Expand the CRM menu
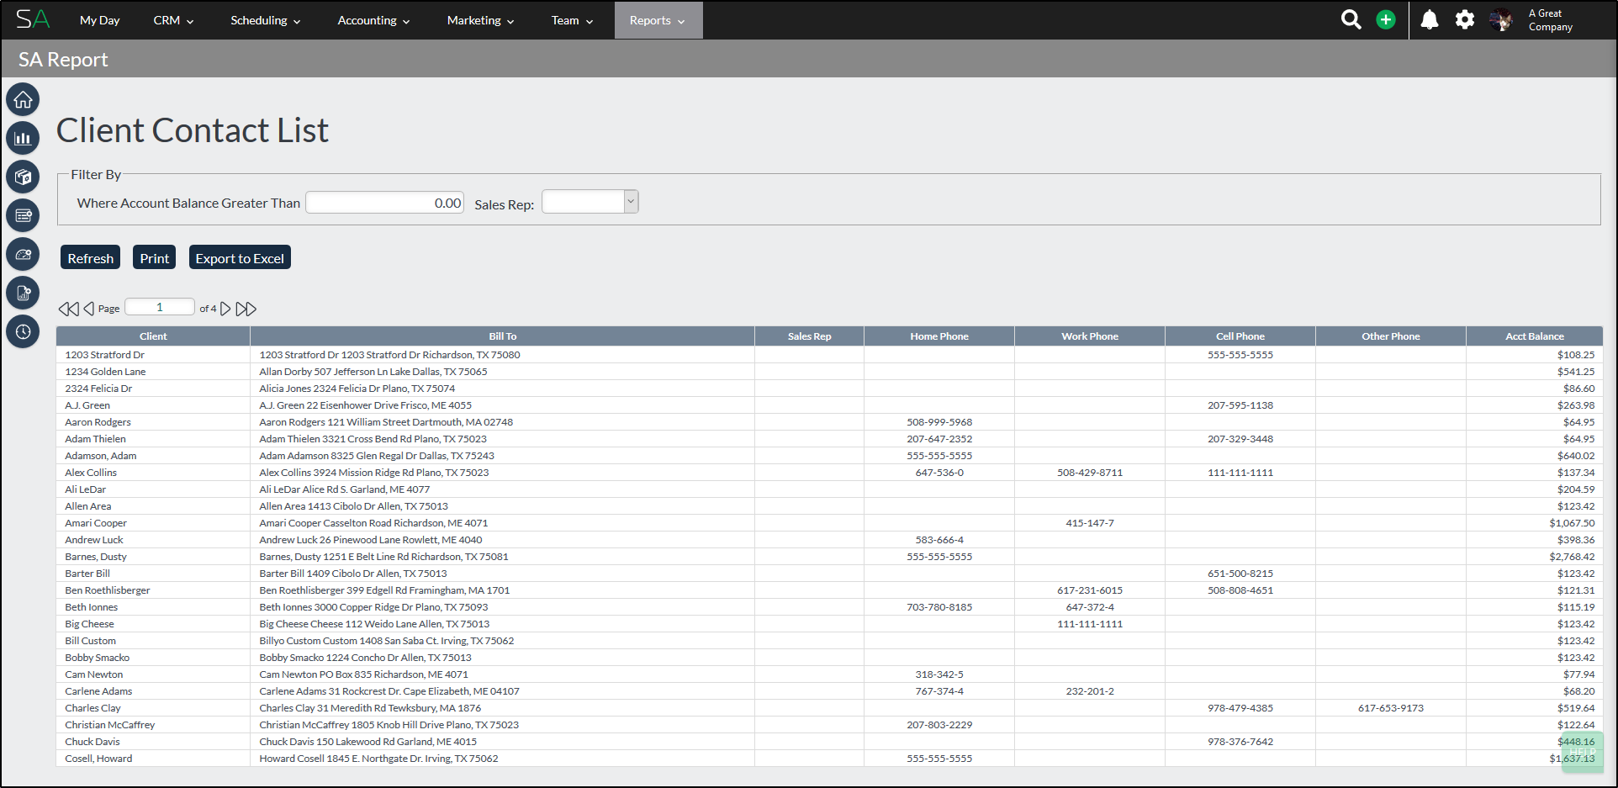The height and width of the screenshot is (788, 1618). pos(173,20)
